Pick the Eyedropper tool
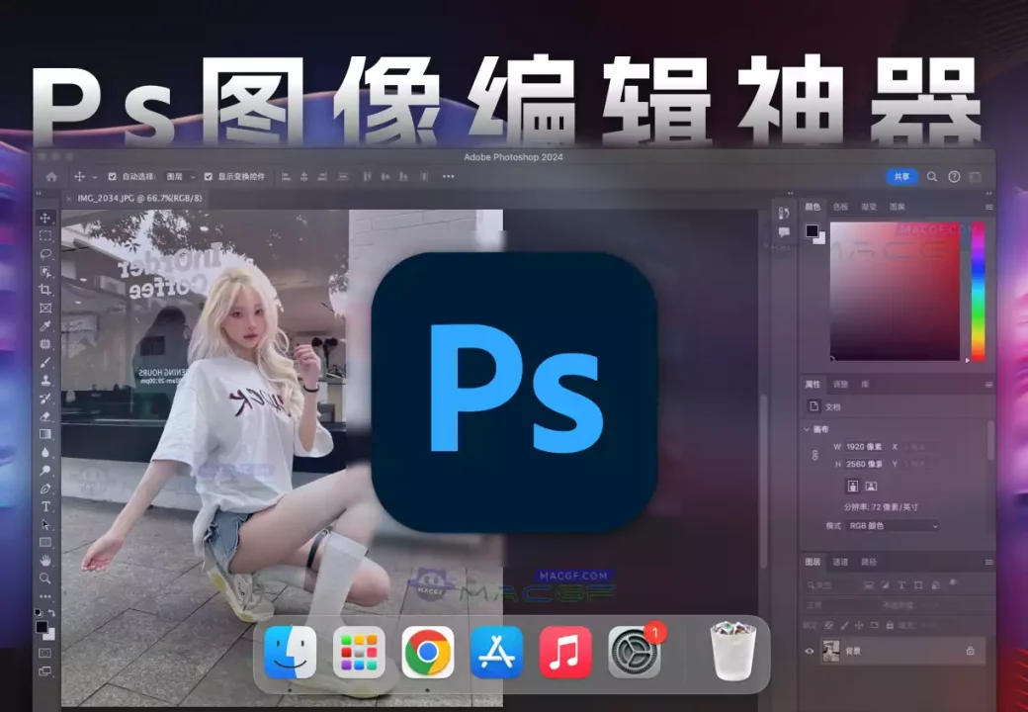 point(45,325)
